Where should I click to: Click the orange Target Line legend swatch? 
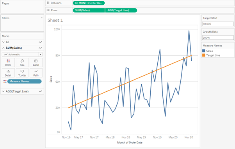(204, 55)
